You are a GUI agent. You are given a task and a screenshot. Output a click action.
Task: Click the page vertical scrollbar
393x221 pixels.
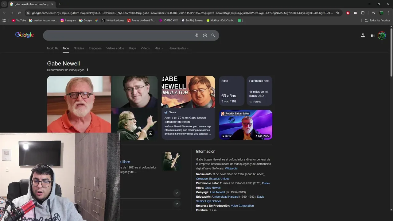(x=391, y=52)
